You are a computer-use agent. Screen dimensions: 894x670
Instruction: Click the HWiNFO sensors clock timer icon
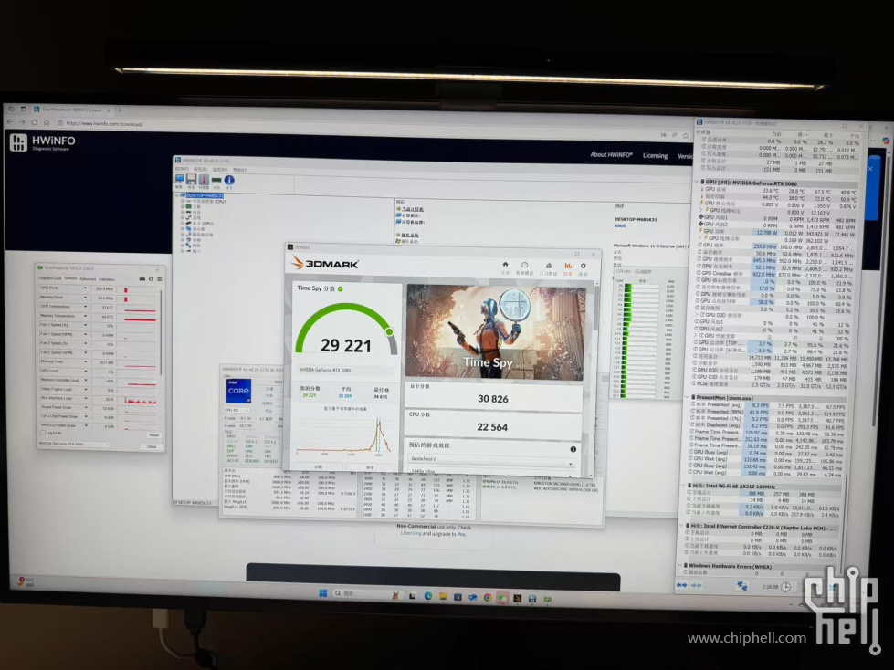pyautogui.click(x=785, y=587)
